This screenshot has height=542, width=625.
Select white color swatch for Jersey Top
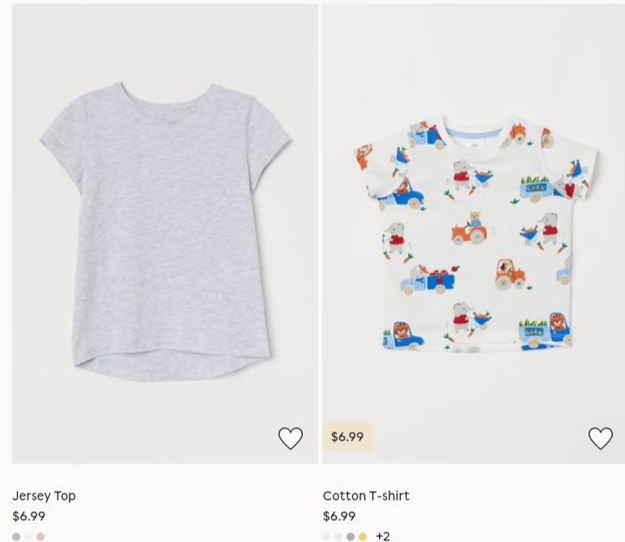click(x=28, y=537)
